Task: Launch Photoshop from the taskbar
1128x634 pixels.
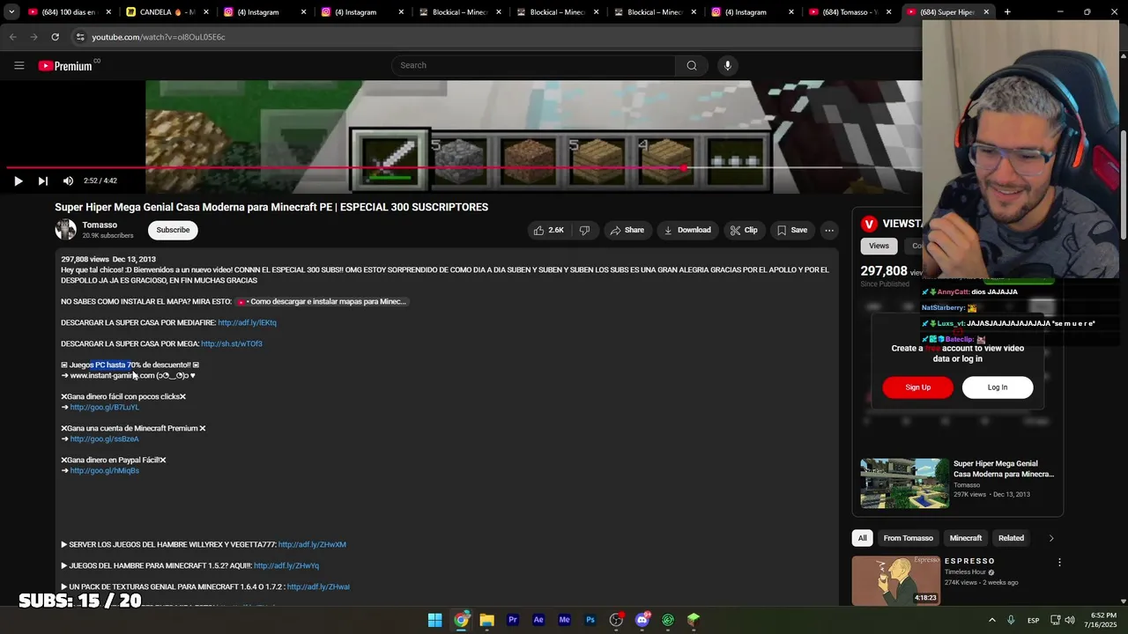Action: tap(590, 620)
